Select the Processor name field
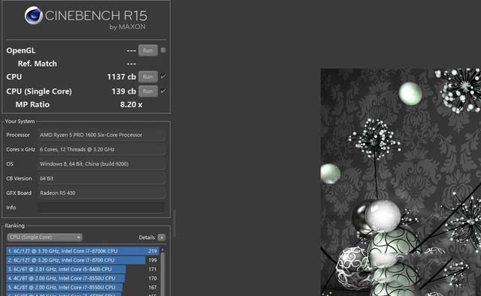The height and width of the screenshot is (296, 481). (x=101, y=135)
